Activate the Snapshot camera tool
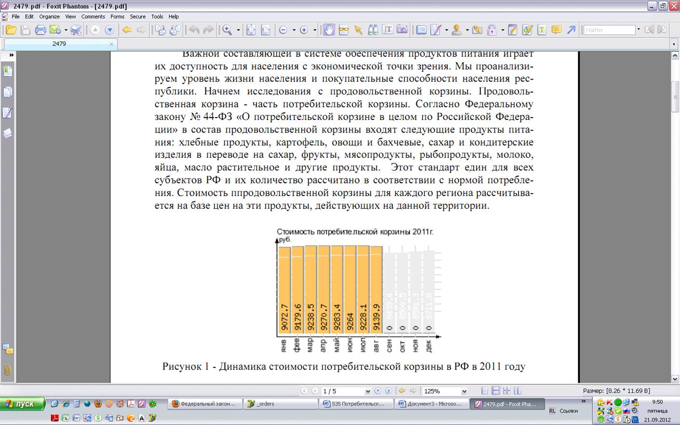 click(402, 30)
